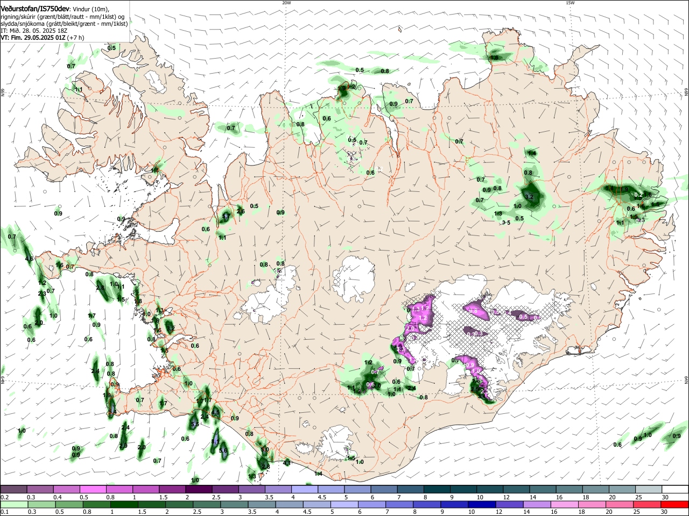This screenshot has width=689, height=516.
Task: Click the 4.6 precipitation value off the west coast
Action: pyautogui.click(x=29, y=259)
